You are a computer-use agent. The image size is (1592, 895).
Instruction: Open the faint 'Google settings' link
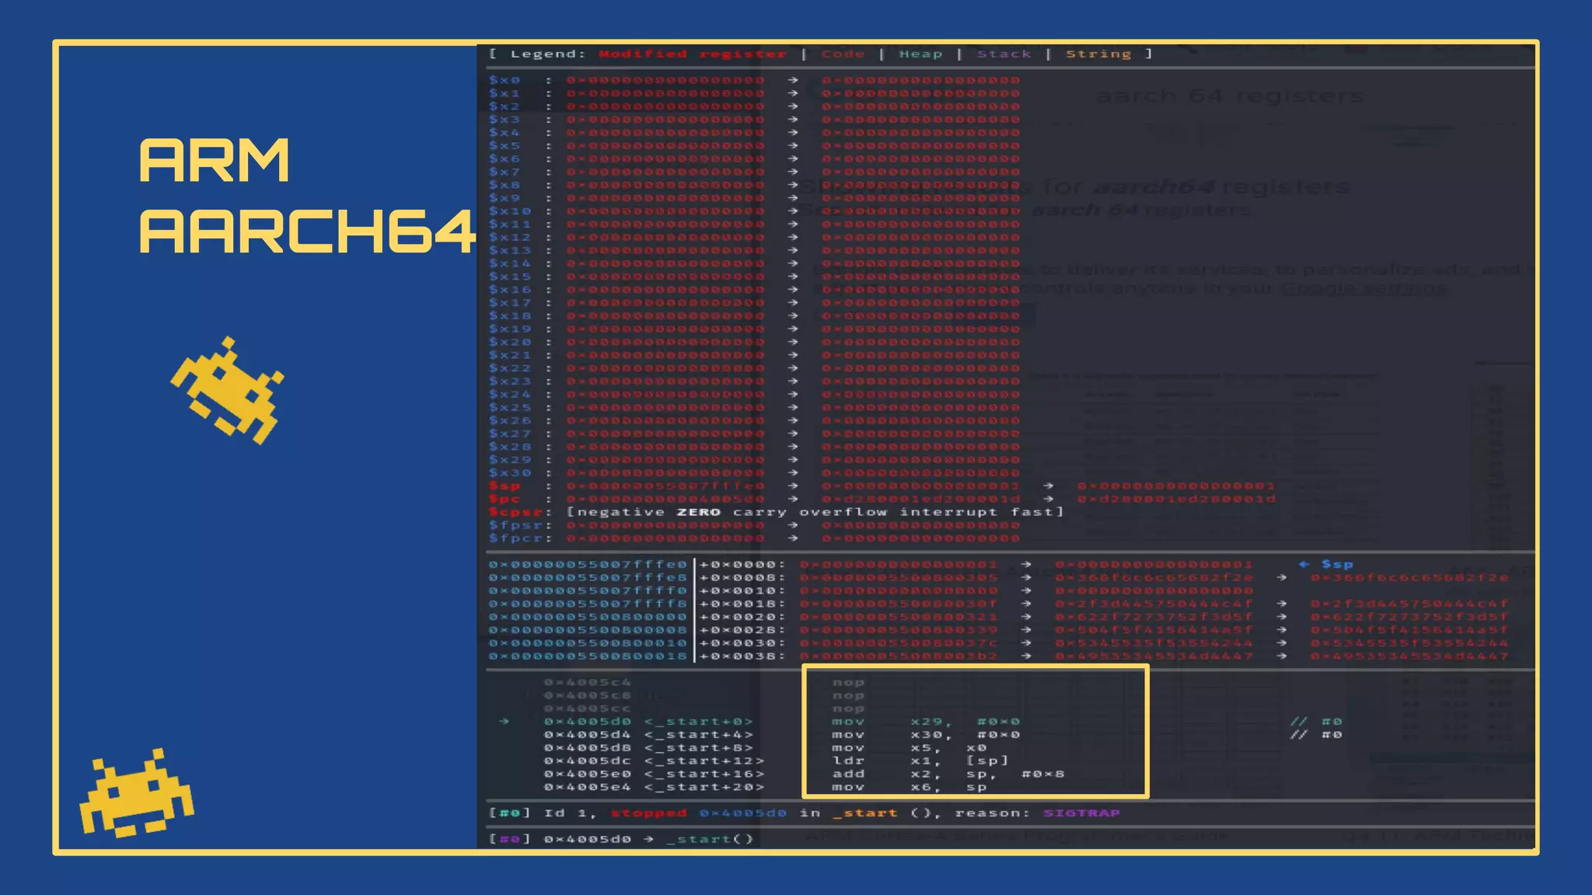pyautogui.click(x=1363, y=288)
